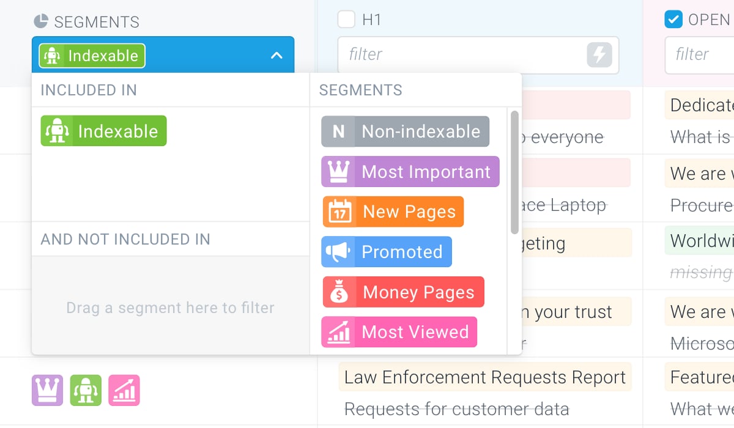
Task: Choose the New Pages segment label
Action: pos(409,212)
